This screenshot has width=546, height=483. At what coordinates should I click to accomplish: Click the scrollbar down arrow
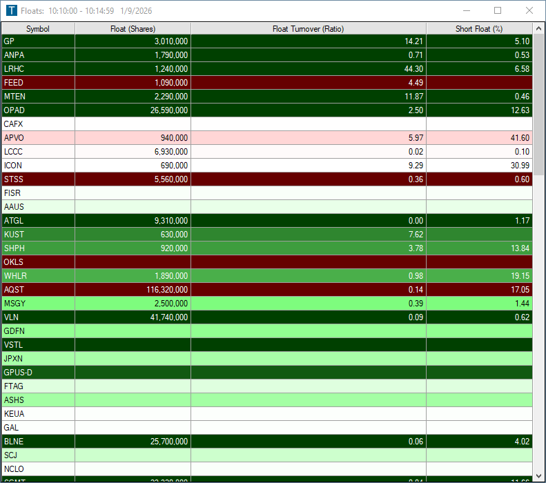(x=538, y=475)
